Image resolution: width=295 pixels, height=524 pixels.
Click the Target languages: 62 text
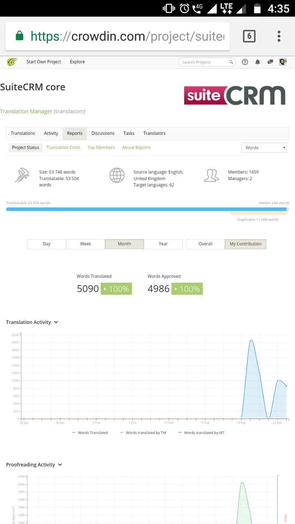[154, 185]
